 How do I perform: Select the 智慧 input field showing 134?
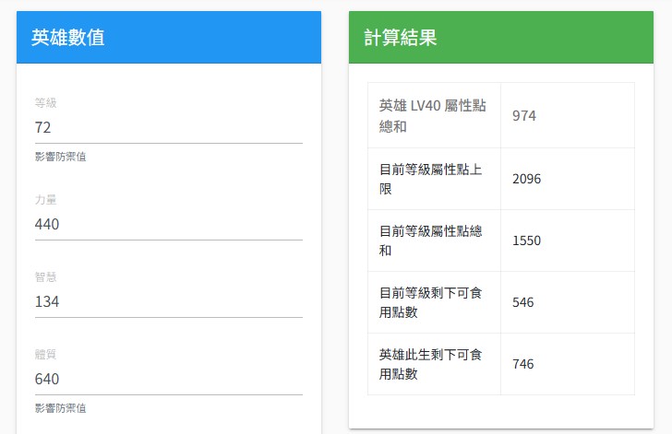coord(168,301)
